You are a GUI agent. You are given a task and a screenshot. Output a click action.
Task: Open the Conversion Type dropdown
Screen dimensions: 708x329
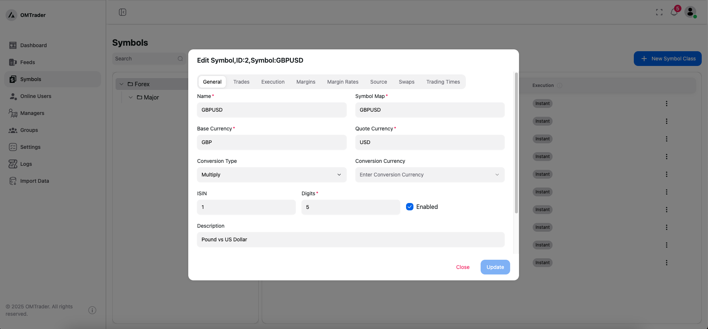271,175
